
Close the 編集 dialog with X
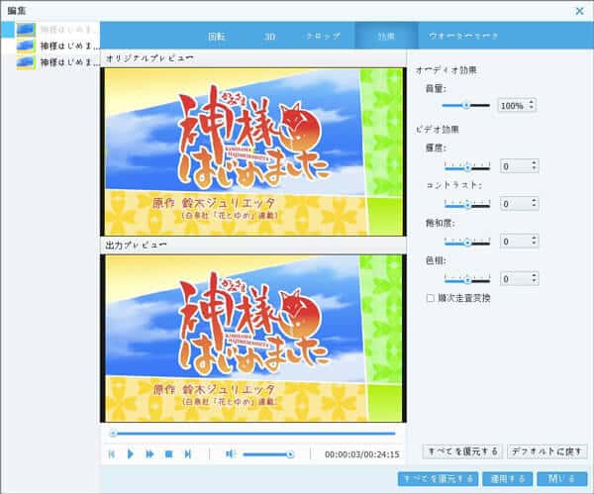pos(578,10)
